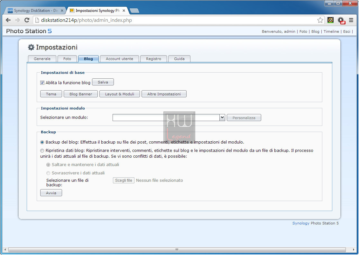Click the Tema button
The height and width of the screenshot is (255, 359).
point(51,94)
